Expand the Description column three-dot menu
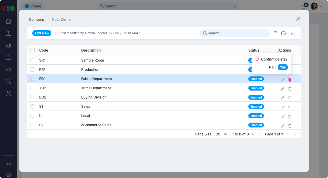 click(x=240, y=50)
